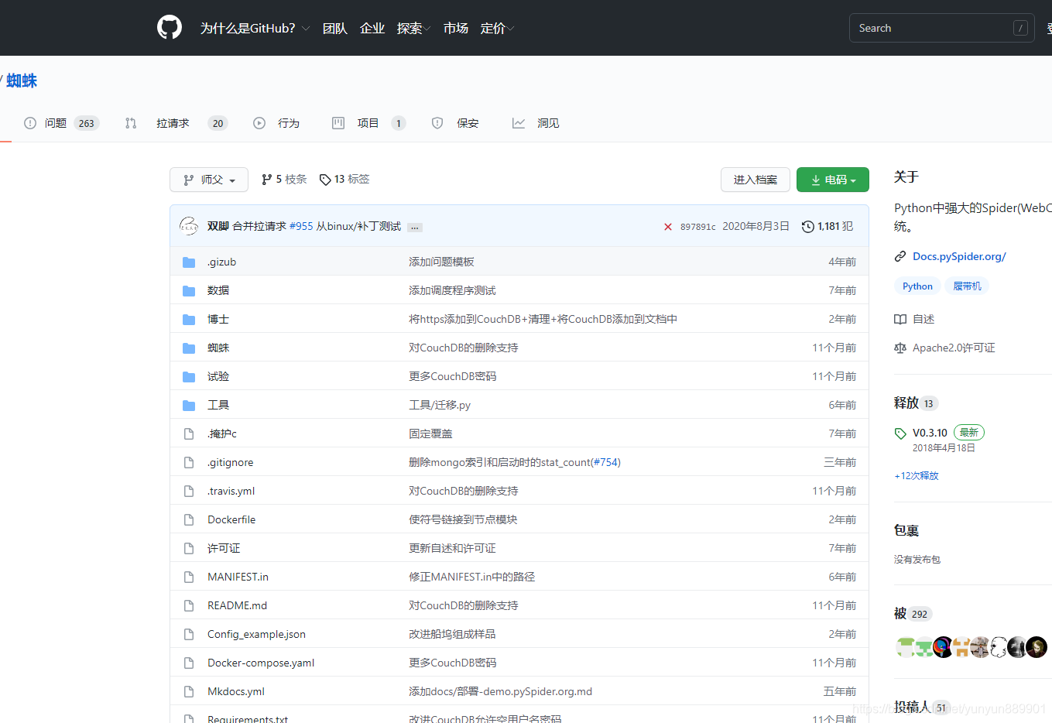Open the V0.3.10 release link
Screen dimensions: 1052x723
point(930,433)
